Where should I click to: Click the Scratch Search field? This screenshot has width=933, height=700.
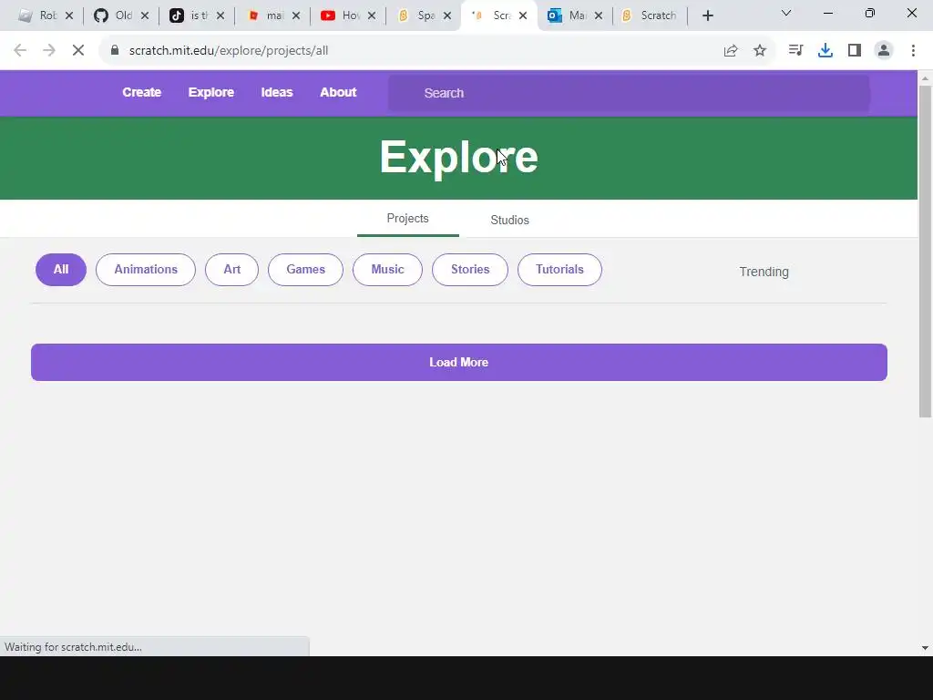click(629, 93)
